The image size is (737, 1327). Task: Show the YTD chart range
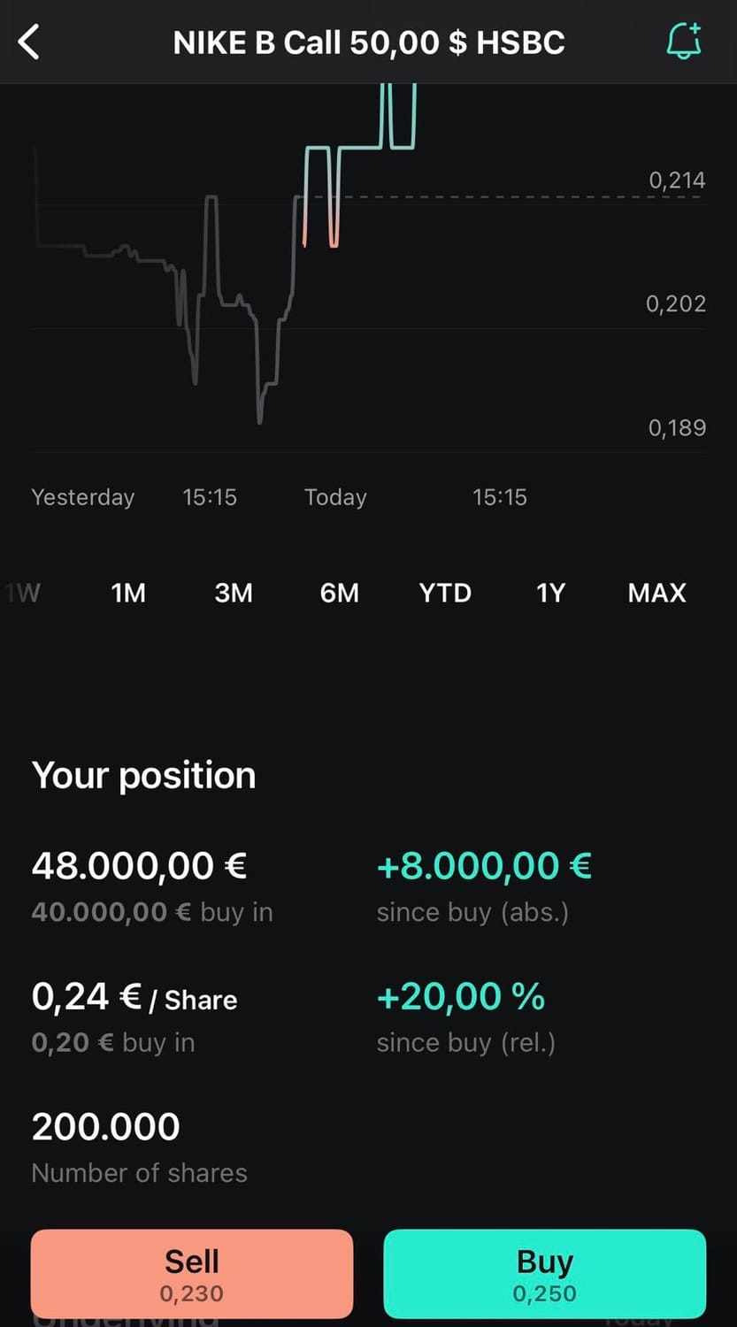[x=445, y=593]
